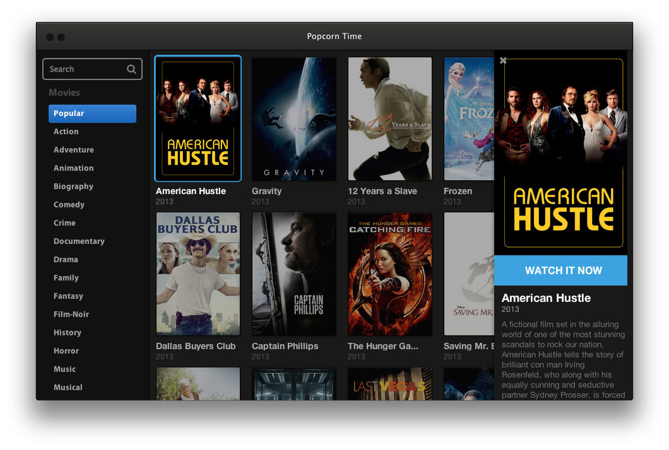Open the Last Vegas poster
The image size is (669, 450).
point(390,384)
